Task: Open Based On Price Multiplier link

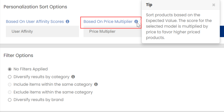Action: 108,22
